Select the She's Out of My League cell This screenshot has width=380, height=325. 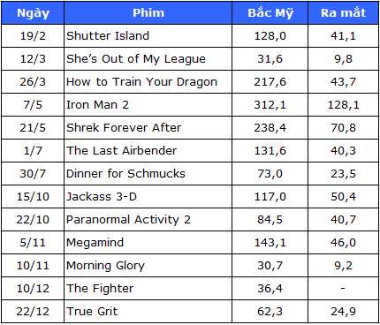click(148, 59)
